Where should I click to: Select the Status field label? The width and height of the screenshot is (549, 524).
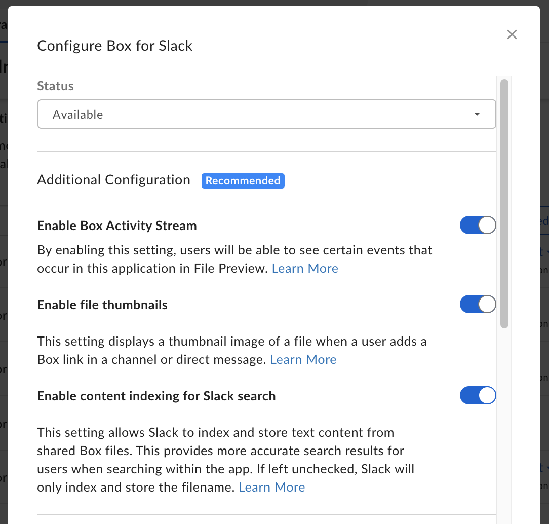click(x=55, y=86)
